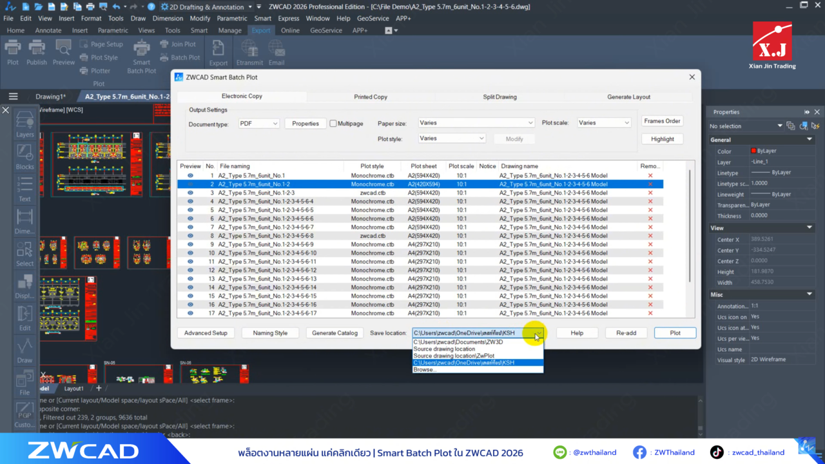This screenshot has height=464, width=825.
Task: Click the Save icon in quick access toolbar
Action: pos(52,6)
